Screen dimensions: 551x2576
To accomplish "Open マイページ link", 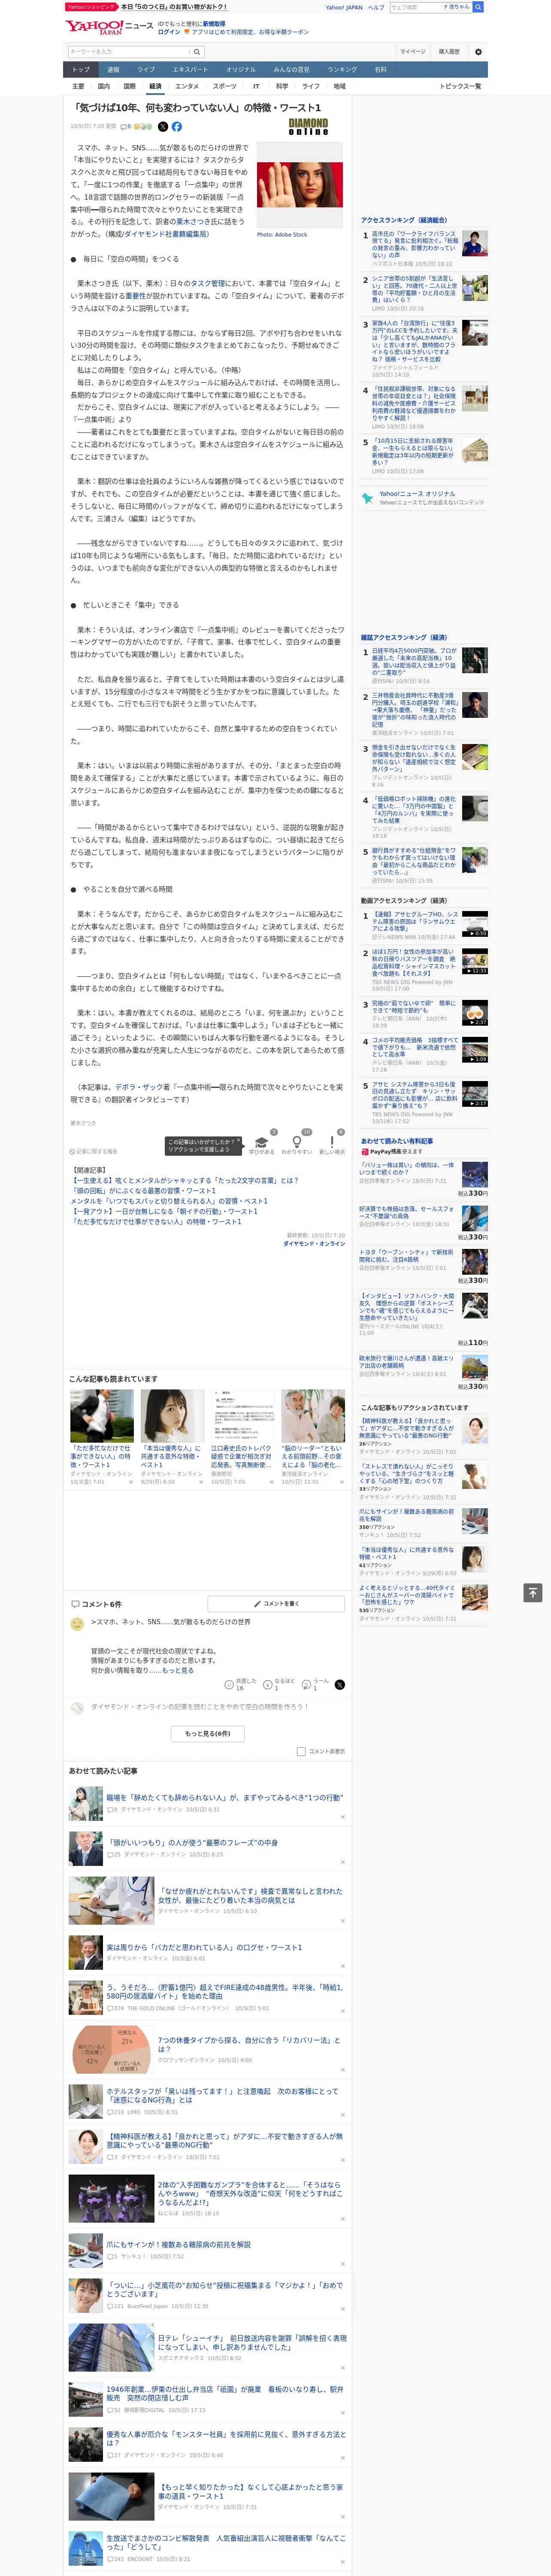I will (413, 52).
